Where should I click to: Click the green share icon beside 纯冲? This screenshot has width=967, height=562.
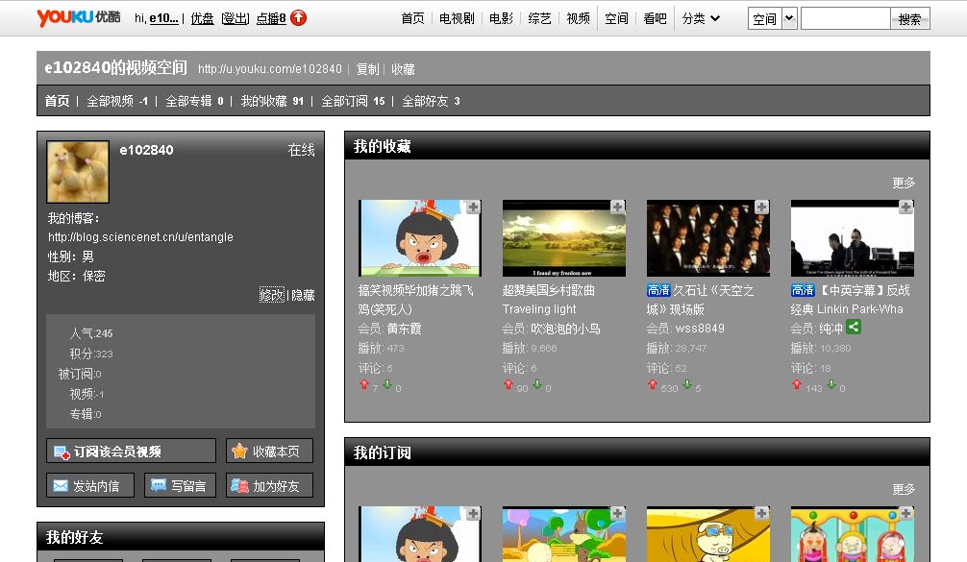854,328
